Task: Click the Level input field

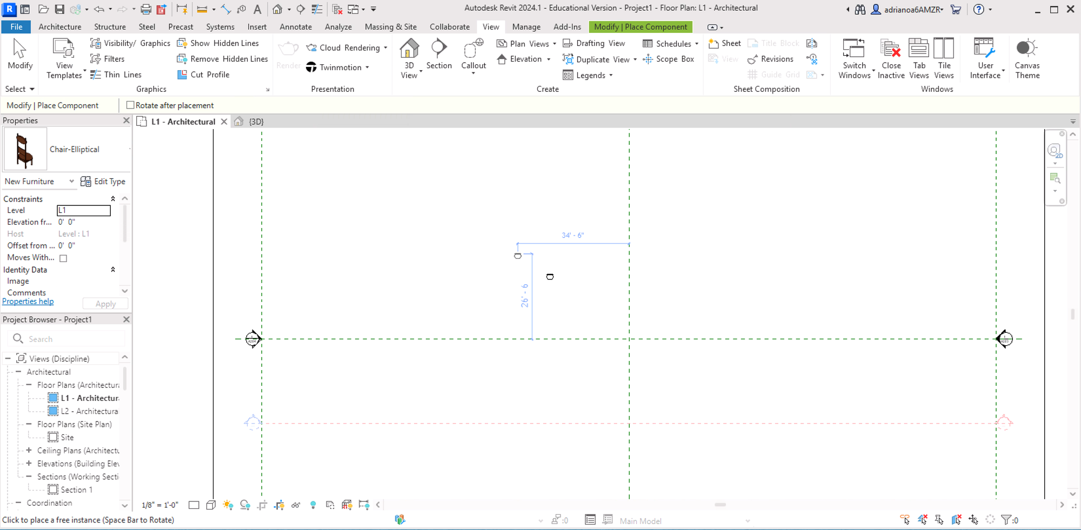Action: 84,210
